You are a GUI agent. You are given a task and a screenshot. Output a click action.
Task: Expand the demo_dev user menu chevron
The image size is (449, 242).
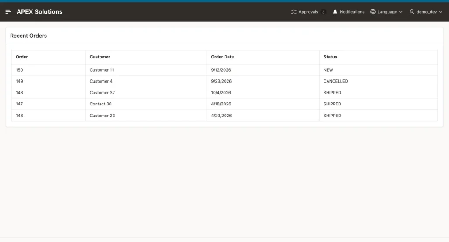(441, 12)
